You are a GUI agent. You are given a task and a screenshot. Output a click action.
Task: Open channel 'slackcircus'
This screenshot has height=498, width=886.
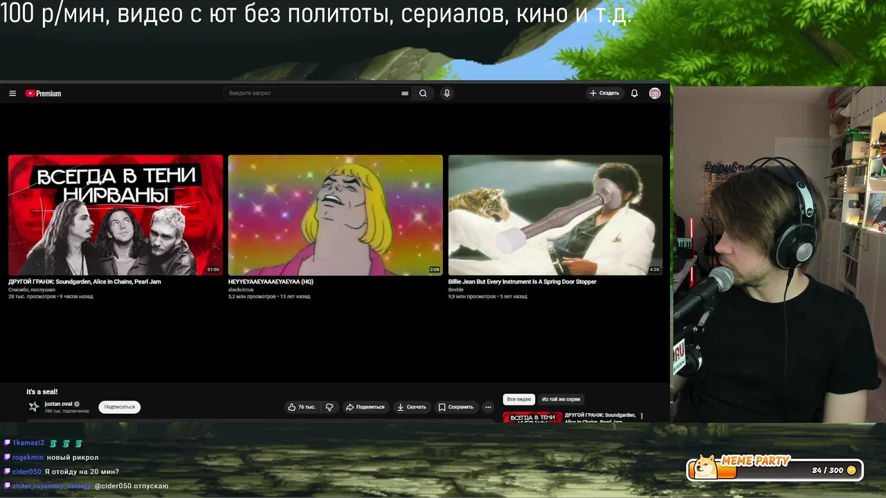[x=240, y=290]
